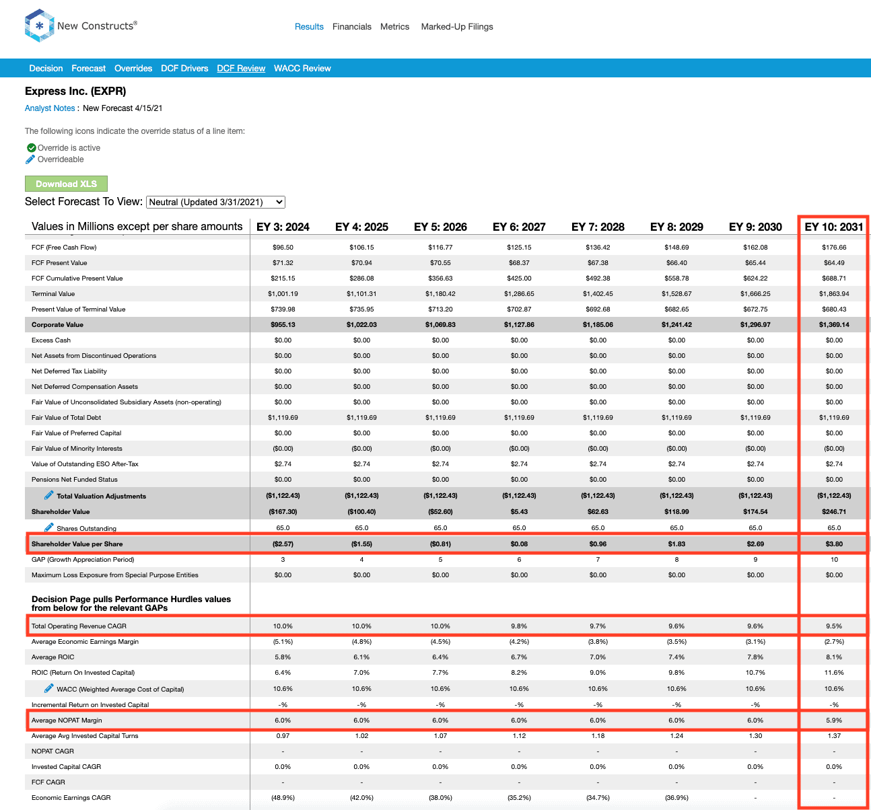The height and width of the screenshot is (810, 871).
Task: Click the Average Economic Earnings Margin label
Action: point(85,642)
